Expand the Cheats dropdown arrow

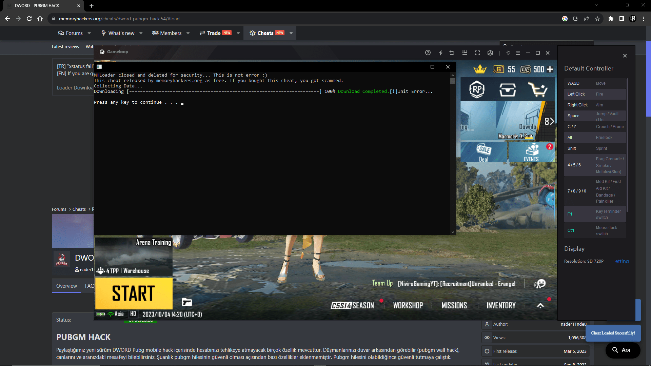(x=291, y=33)
